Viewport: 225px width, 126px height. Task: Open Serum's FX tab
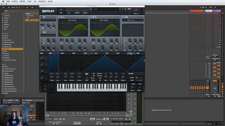[x=69, y=11]
